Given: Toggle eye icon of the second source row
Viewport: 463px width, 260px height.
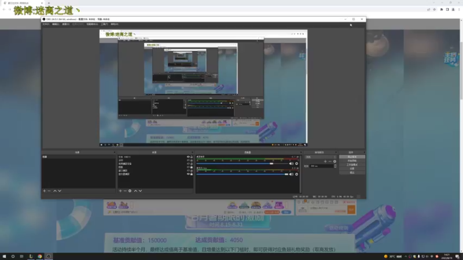Looking at the screenshot, I should click(x=188, y=161).
